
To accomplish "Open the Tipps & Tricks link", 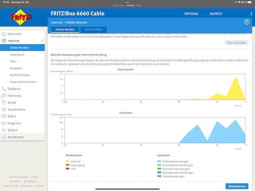I will (x=11, y=186).
